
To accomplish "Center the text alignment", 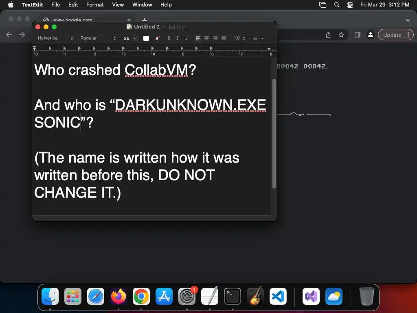I will (206, 38).
